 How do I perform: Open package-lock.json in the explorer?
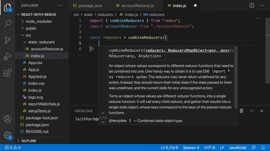(x=42, y=118)
